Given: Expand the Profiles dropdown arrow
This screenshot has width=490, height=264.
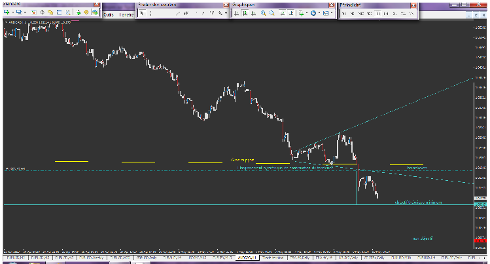Looking at the screenshot, I should 25,12.
